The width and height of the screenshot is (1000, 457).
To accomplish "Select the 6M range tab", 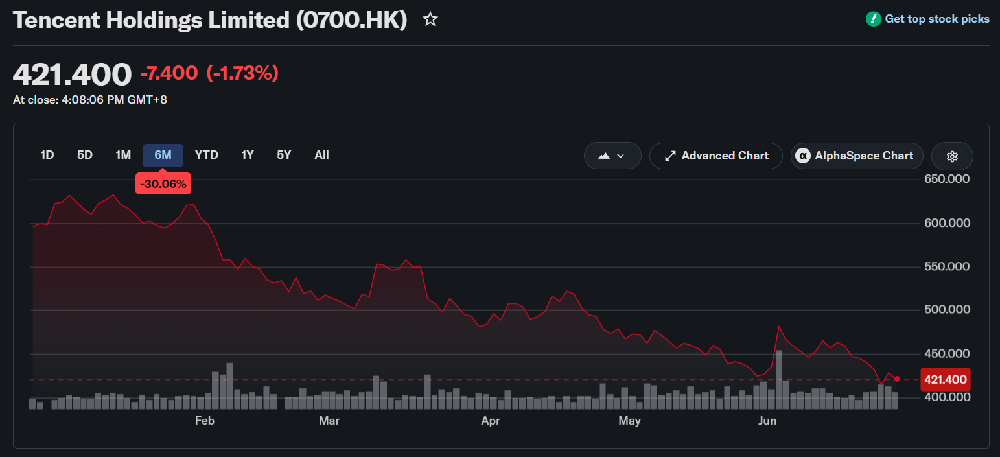I will 163,155.
